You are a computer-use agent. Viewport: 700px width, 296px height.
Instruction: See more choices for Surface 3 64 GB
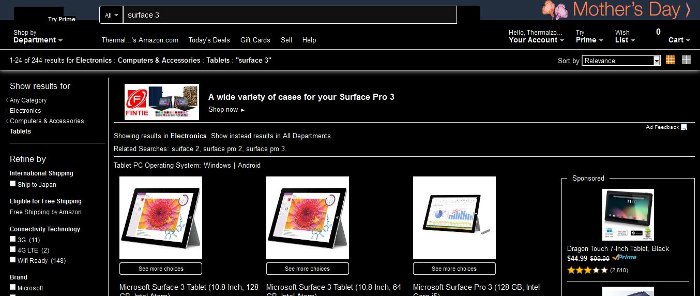[308, 269]
